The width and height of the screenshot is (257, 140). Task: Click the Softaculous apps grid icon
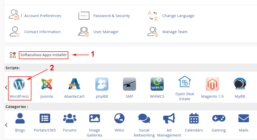[x=13, y=55]
